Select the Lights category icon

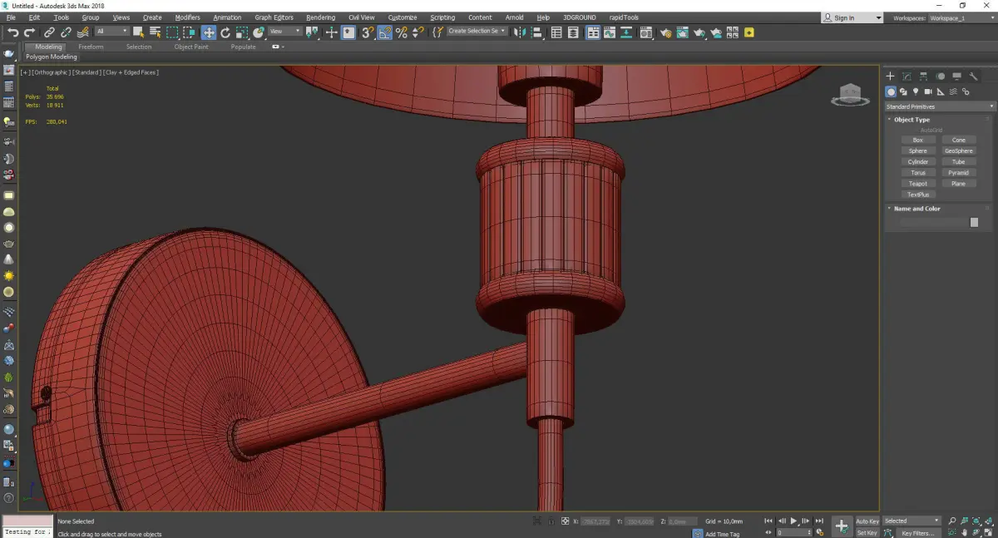click(x=916, y=91)
